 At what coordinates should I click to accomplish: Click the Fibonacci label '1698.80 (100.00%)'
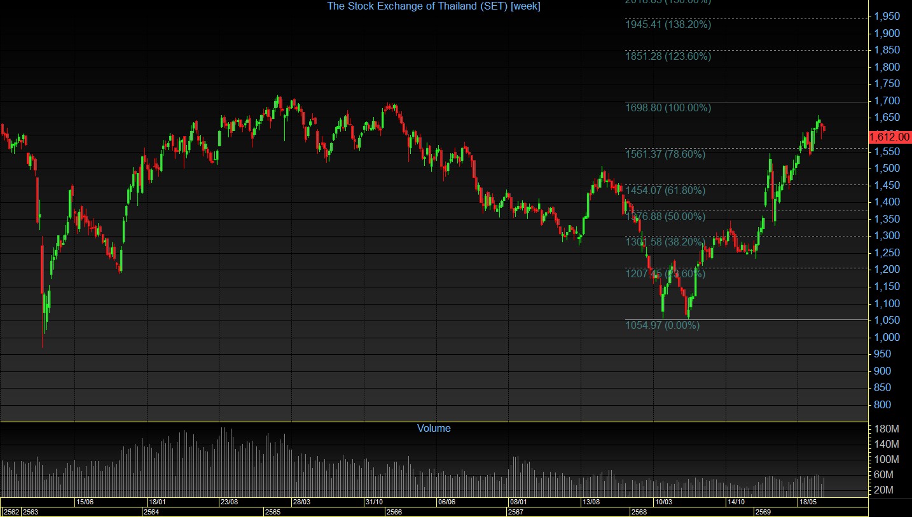pos(668,108)
